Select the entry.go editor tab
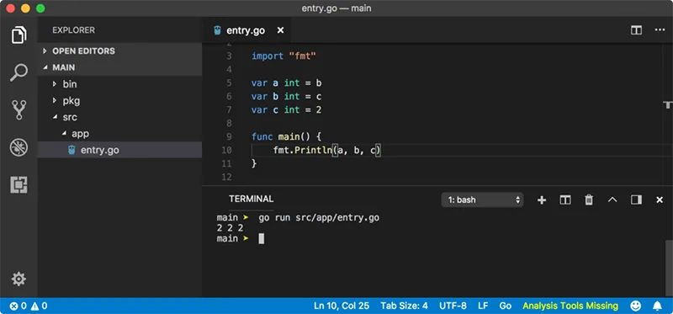The image size is (673, 314). click(x=245, y=30)
